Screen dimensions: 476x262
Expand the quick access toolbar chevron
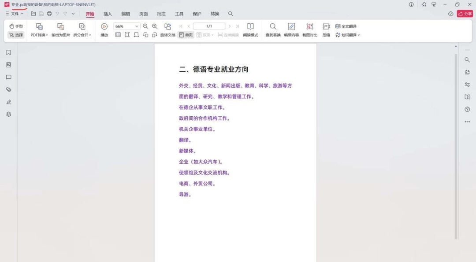(x=73, y=14)
